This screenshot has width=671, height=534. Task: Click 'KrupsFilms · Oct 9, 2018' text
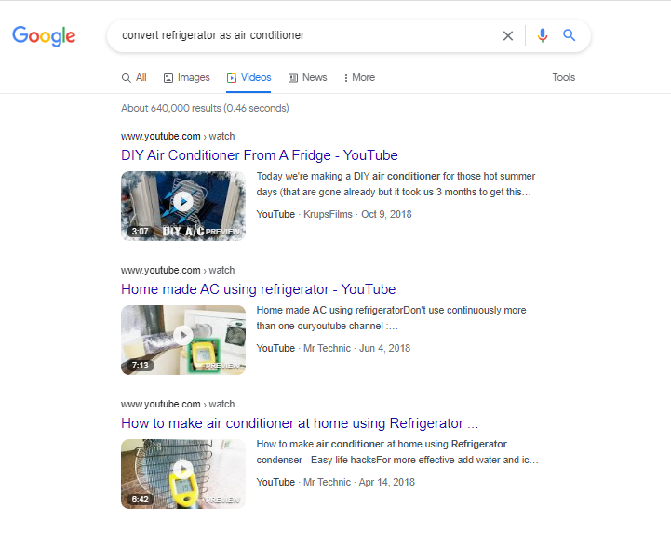[x=357, y=214]
